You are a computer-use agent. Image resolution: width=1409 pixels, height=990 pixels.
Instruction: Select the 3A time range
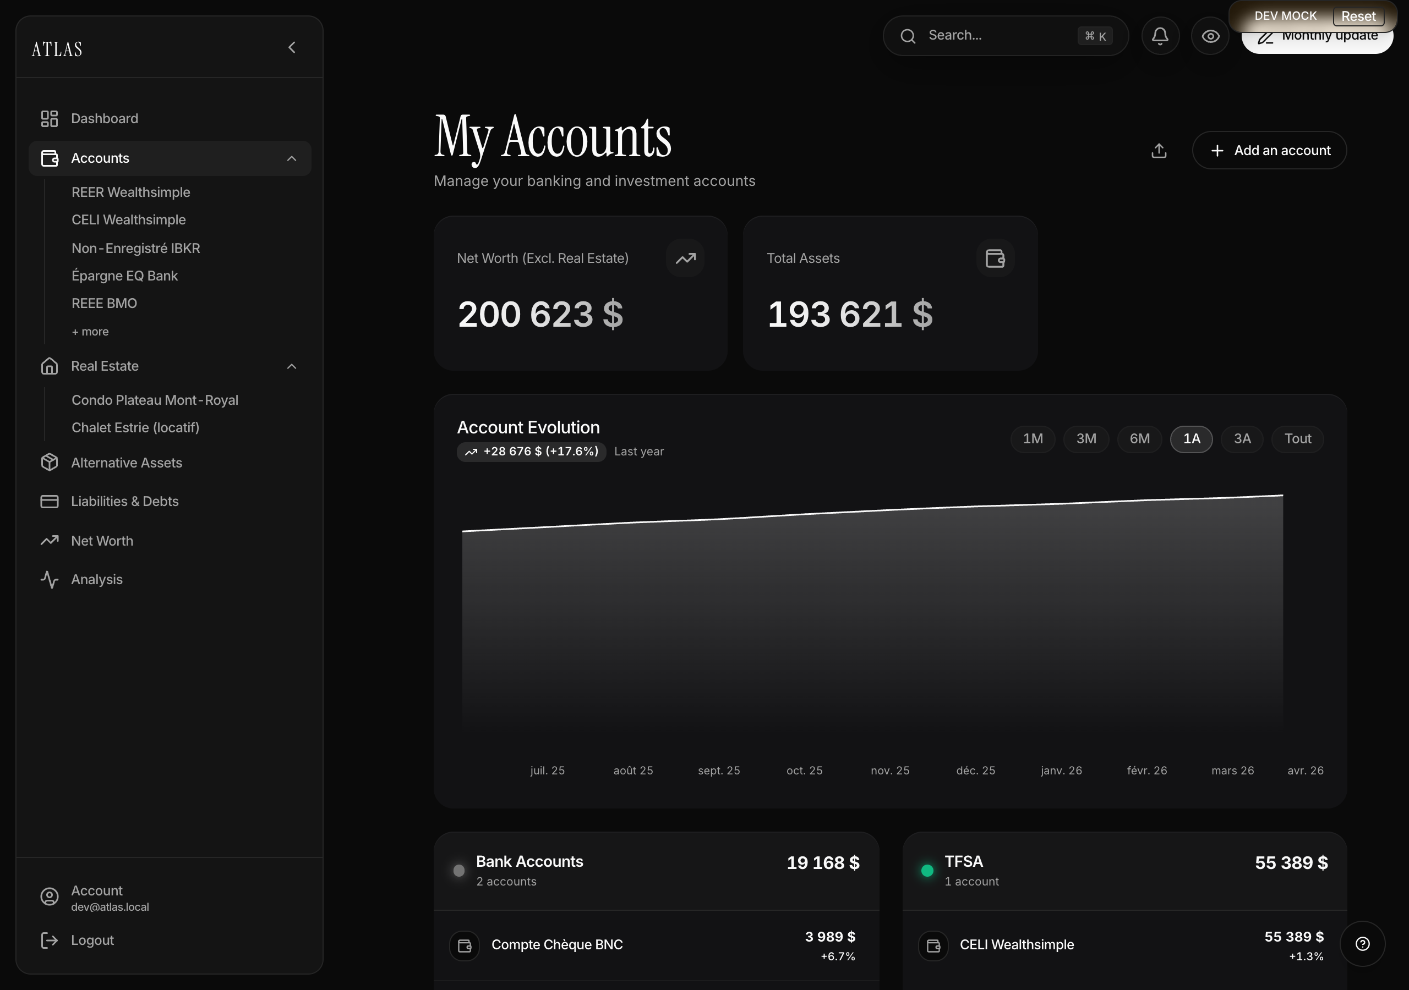[1242, 438]
